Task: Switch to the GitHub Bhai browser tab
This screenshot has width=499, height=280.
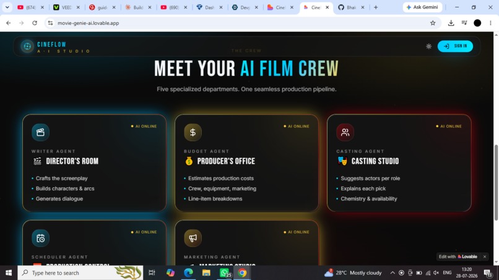Action: coord(350,7)
